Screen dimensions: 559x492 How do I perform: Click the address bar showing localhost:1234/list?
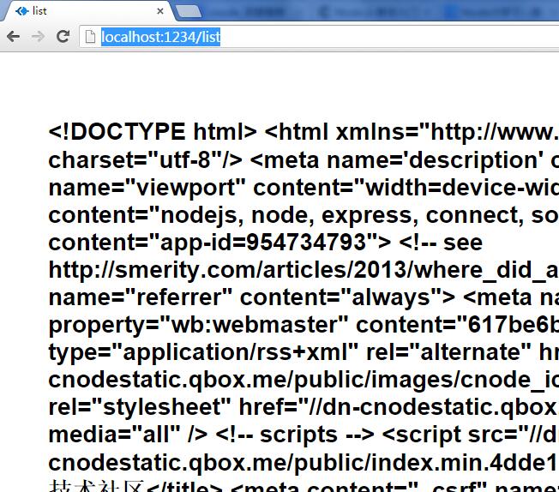point(321,37)
